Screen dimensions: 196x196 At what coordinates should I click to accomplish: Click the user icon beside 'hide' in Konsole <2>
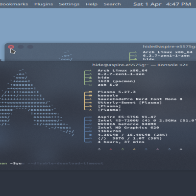tap(91, 78)
